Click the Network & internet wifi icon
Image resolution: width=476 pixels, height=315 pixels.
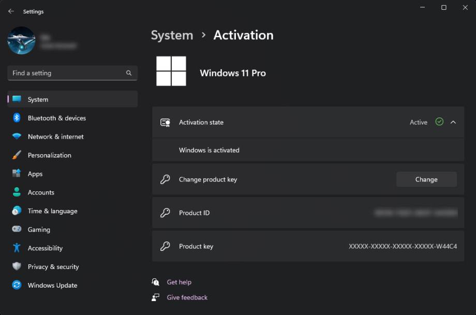point(17,137)
